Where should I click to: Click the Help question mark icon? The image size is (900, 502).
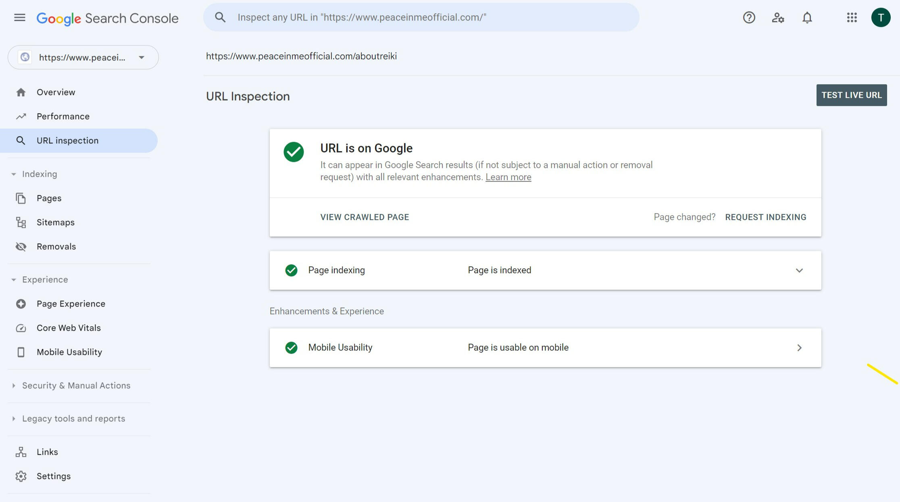coord(749,18)
